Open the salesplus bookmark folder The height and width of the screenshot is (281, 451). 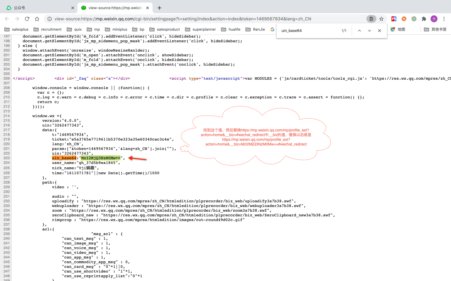pyautogui.click(x=17, y=29)
